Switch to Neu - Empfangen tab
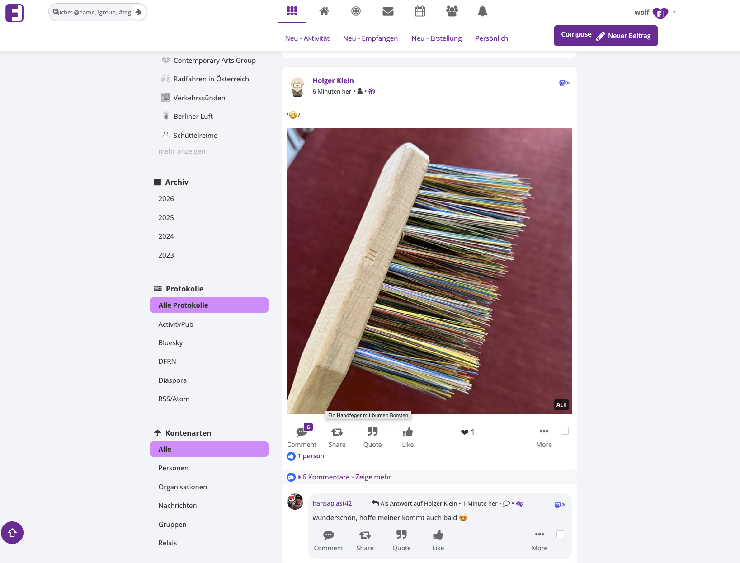The image size is (740, 563). pos(370,38)
